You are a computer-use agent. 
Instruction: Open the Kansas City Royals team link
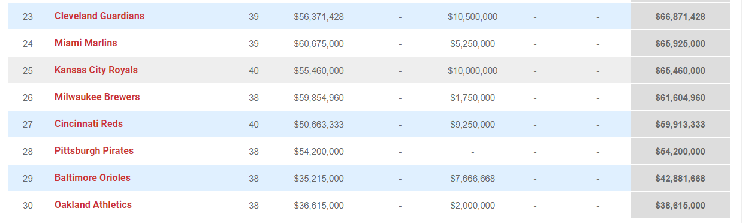click(96, 70)
